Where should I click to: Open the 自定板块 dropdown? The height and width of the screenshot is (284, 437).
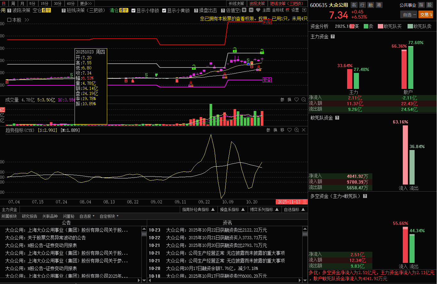coord(109,216)
